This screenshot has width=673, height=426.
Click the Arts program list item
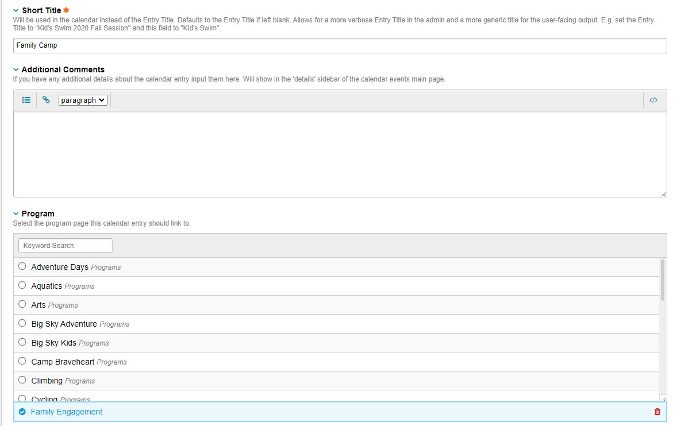tap(39, 305)
